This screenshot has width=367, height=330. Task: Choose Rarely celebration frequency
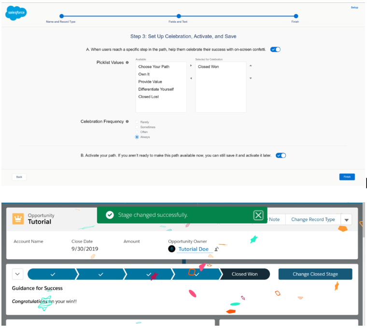point(137,122)
